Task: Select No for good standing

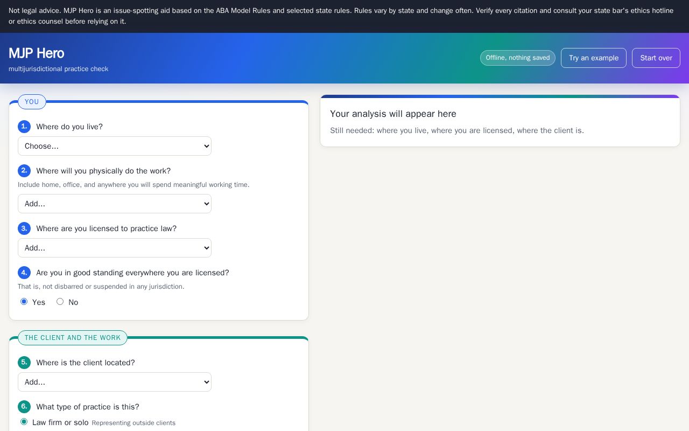Action: [x=60, y=302]
